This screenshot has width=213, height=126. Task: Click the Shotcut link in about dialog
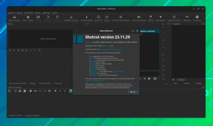(88, 42)
